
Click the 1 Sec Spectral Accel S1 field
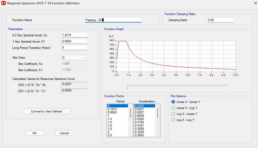[75, 41]
